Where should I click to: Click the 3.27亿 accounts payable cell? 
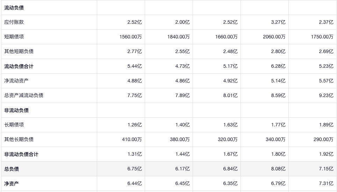[279, 22]
